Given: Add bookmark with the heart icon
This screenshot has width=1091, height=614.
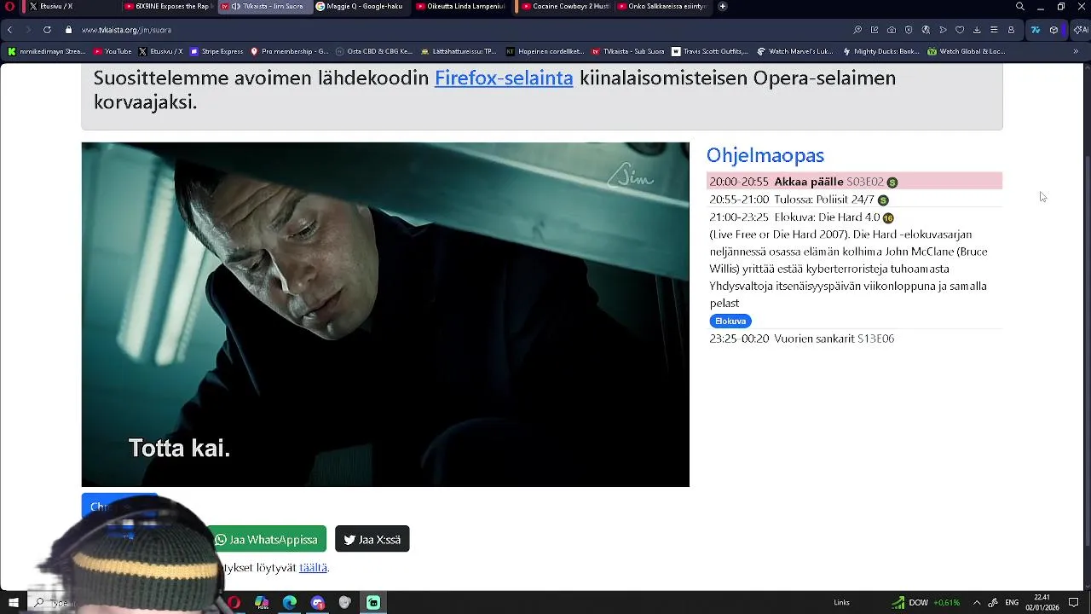Looking at the screenshot, I should [x=960, y=30].
